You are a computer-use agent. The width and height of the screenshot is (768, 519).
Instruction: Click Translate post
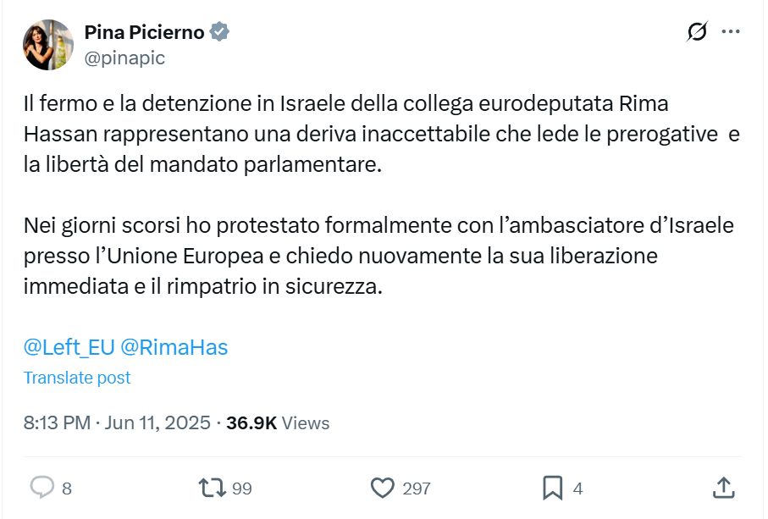pyautogui.click(x=77, y=378)
